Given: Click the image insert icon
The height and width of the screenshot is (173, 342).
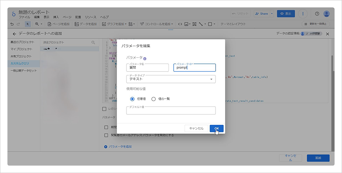Looking at the screenshot, I should tap(187, 24).
